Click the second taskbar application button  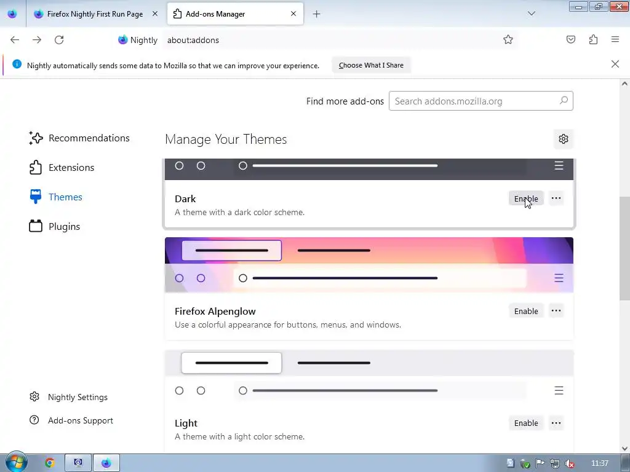coord(78,463)
